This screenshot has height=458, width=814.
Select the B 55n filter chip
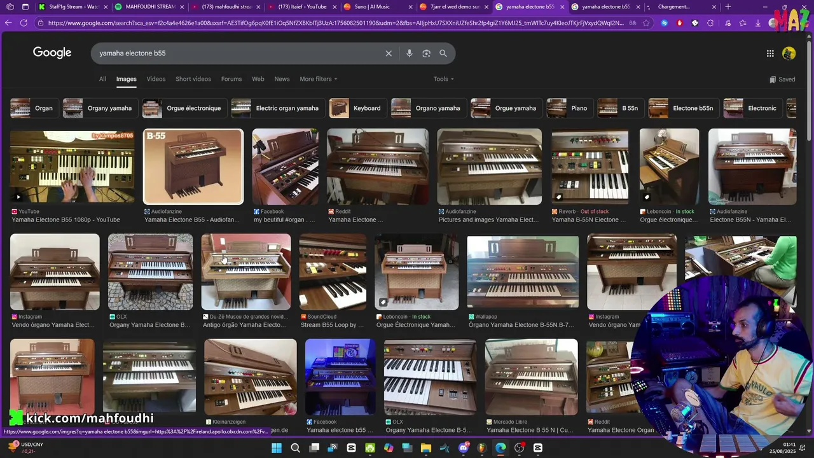pos(620,108)
